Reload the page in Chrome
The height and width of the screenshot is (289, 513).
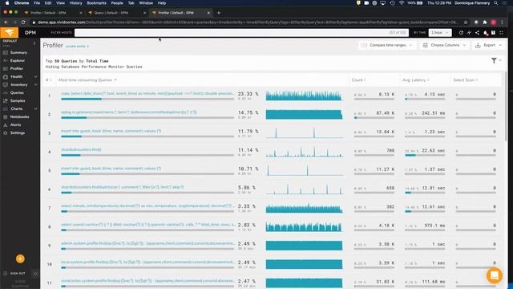click(23, 22)
